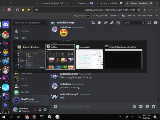Open the tab search dropdown arrow

click(157, 3)
